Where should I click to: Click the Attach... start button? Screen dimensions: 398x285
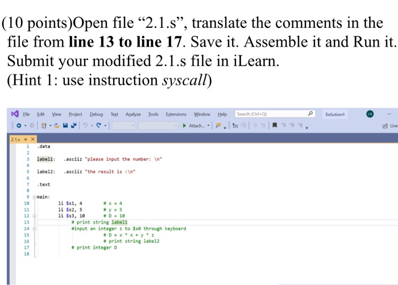point(194,126)
